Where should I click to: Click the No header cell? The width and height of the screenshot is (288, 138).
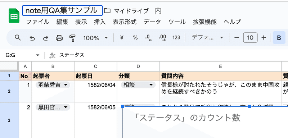[x=25, y=76]
